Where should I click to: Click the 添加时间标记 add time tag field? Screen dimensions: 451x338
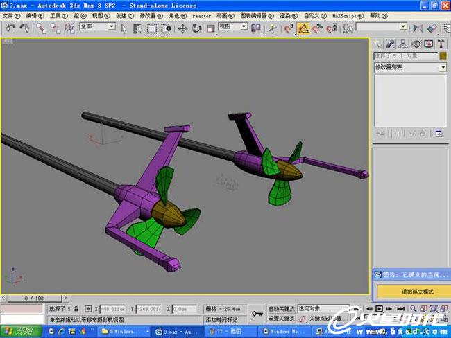click(225, 319)
